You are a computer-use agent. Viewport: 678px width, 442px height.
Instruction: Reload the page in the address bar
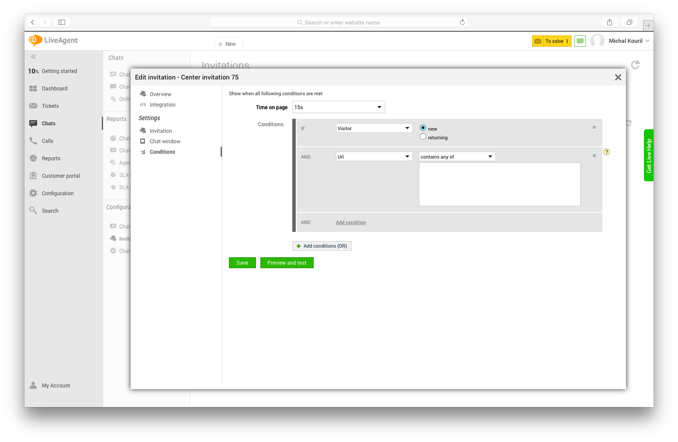pos(462,22)
